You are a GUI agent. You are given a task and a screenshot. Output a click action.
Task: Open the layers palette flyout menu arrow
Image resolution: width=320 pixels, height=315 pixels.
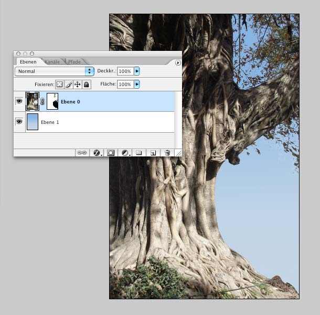pyautogui.click(x=178, y=62)
